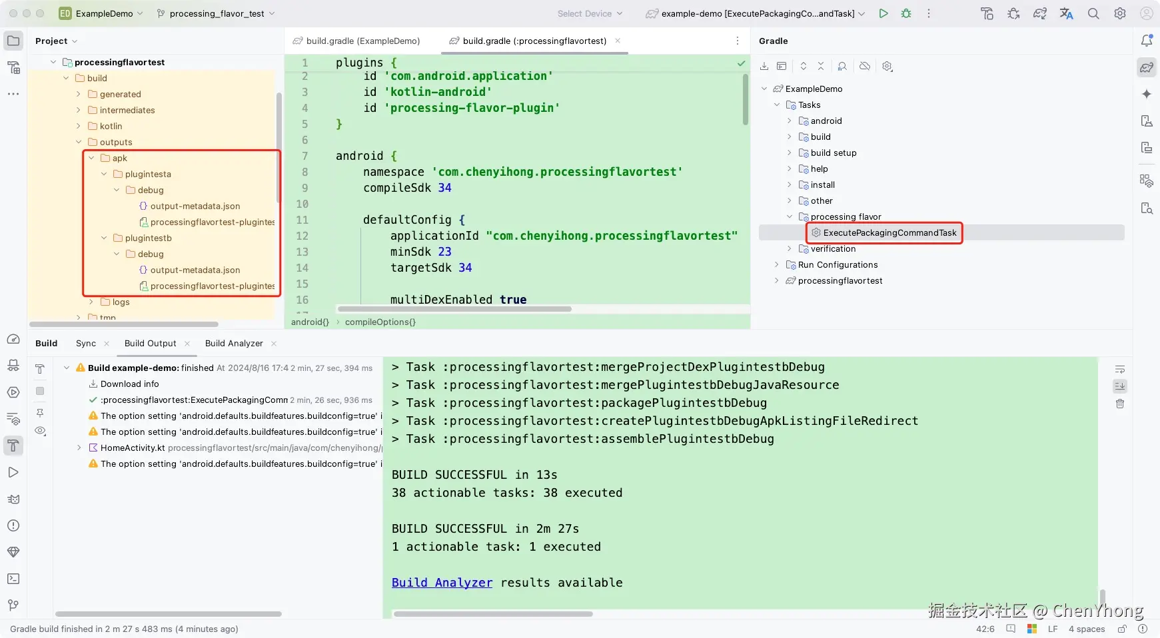Click android{} breadcrumb in editor
1160x638 pixels.
pos(310,322)
